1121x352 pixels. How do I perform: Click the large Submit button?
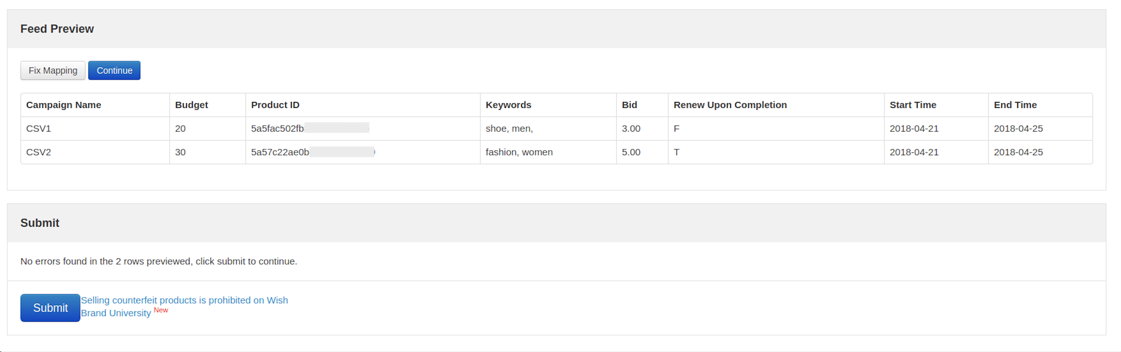(x=50, y=308)
